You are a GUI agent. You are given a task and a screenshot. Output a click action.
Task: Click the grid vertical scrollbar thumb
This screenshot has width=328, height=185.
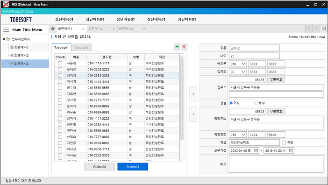(182, 99)
